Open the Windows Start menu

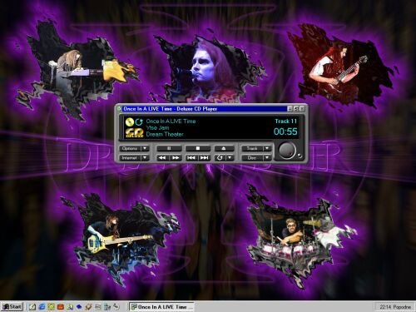pyautogui.click(x=12, y=307)
